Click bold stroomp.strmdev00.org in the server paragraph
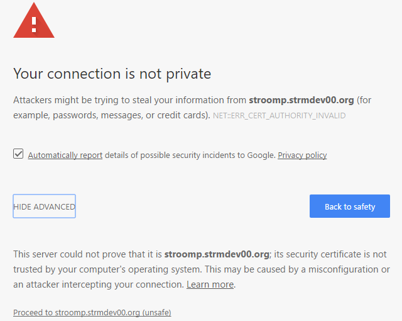402x321 pixels. click(x=217, y=254)
